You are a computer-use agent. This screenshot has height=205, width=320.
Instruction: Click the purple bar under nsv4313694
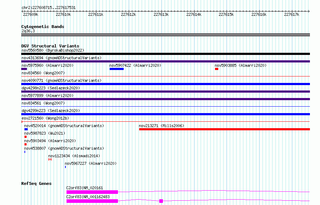tap(165, 61)
